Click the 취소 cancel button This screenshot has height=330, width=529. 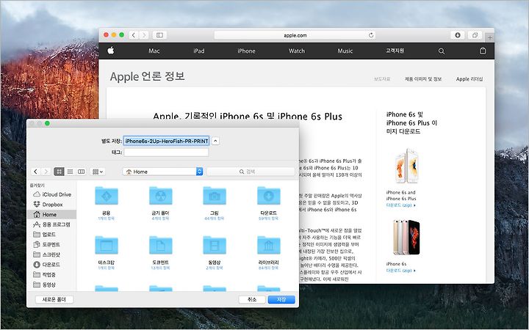click(252, 299)
